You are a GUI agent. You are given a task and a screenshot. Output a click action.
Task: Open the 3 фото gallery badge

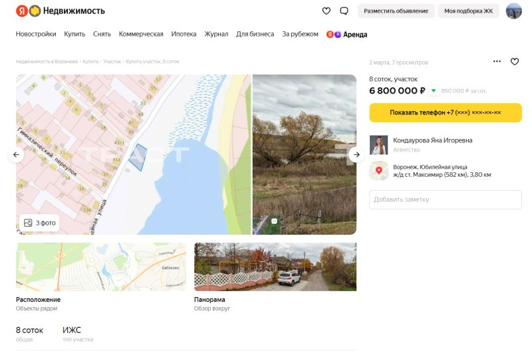(40, 223)
